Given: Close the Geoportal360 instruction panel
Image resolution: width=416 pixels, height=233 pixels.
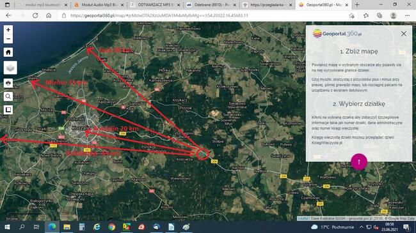Looking at the screenshot, I should coord(404,34).
